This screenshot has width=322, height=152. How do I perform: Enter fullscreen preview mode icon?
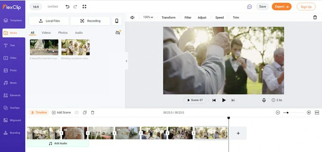(x=84, y=7)
